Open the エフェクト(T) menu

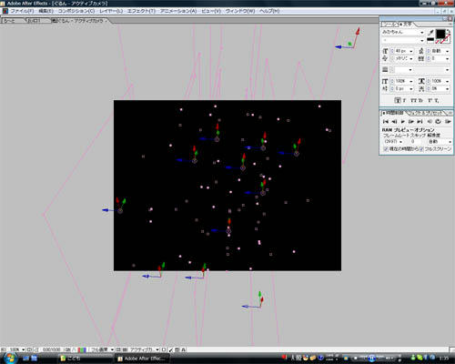click(x=141, y=11)
